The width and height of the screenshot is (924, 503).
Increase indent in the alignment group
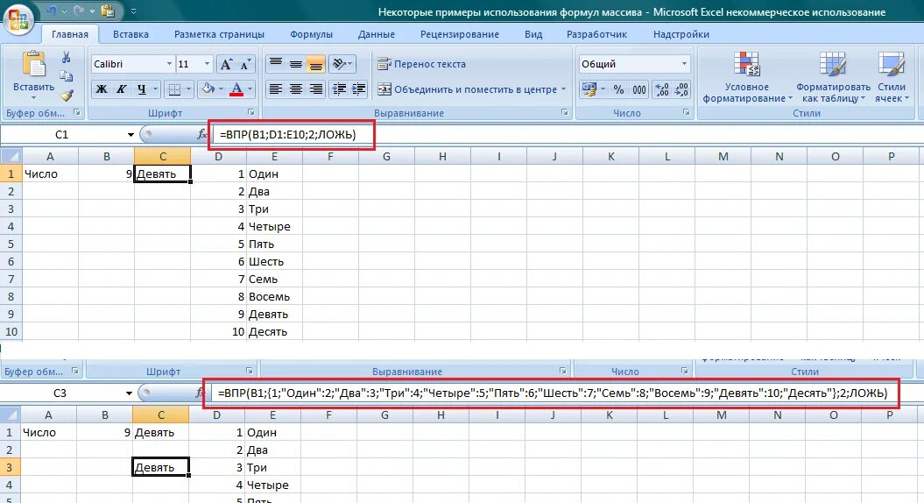tap(358, 89)
